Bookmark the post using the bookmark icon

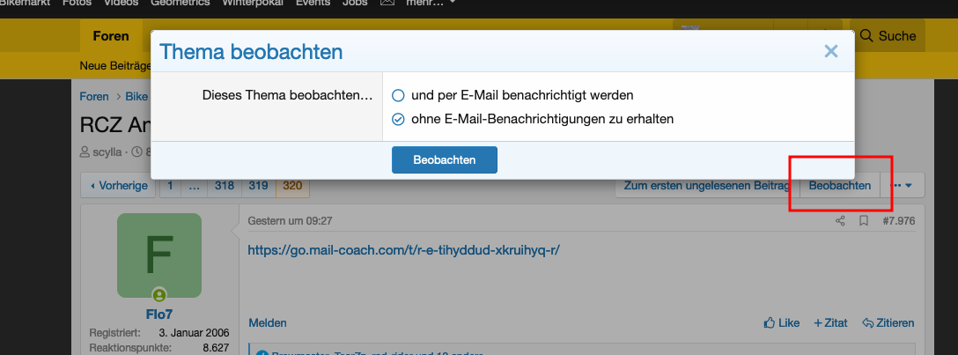pos(864,220)
